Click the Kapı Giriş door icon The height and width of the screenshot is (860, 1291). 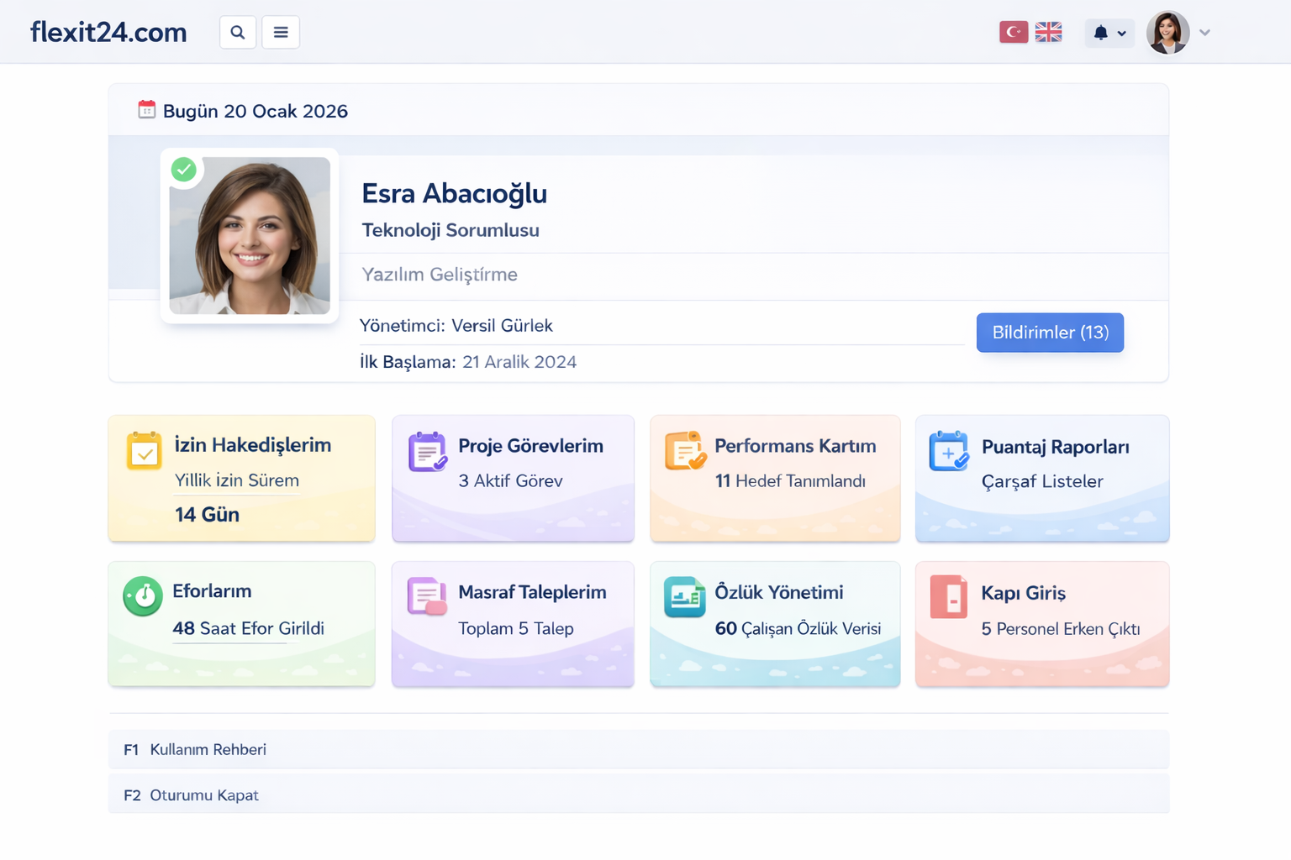[x=949, y=597]
